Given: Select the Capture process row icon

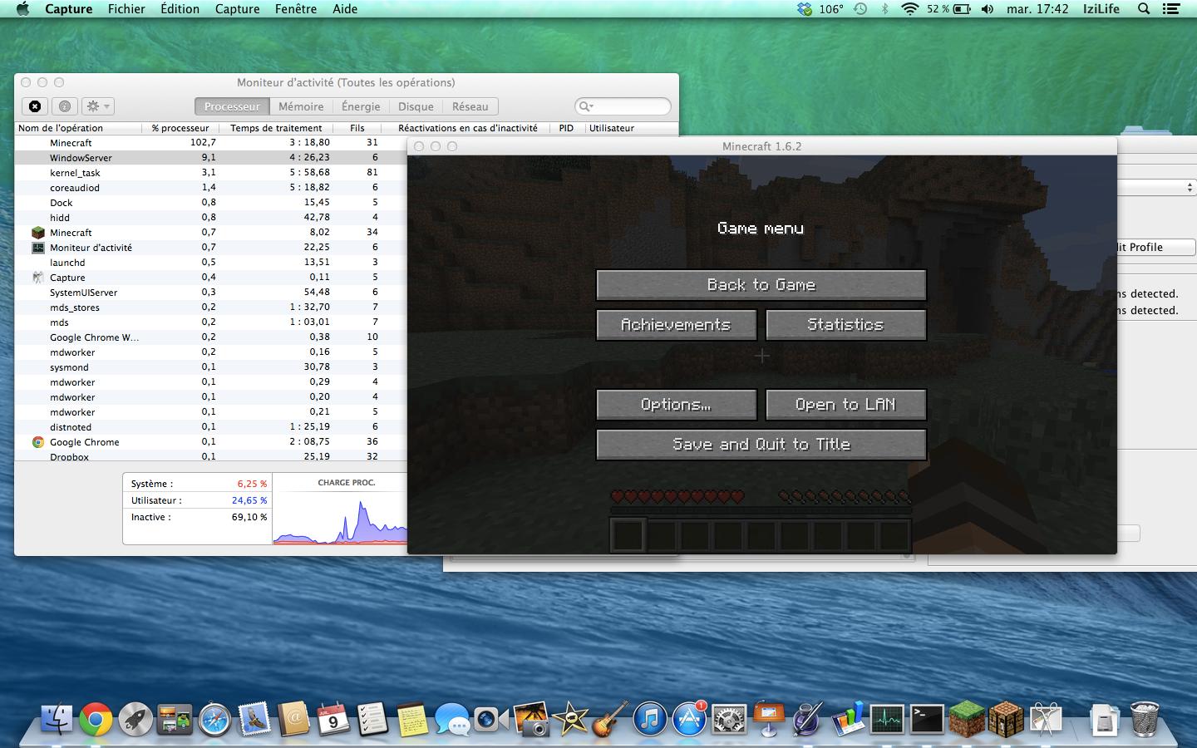Looking at the screenshot, I should (38, 278).
